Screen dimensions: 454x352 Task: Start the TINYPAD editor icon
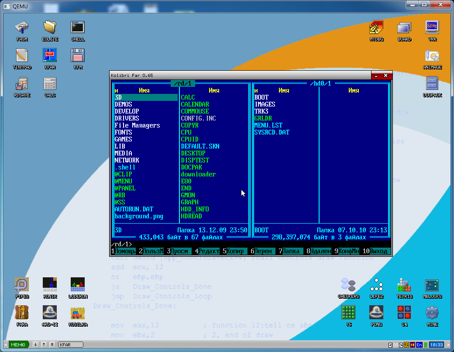(x=22, y=59)
